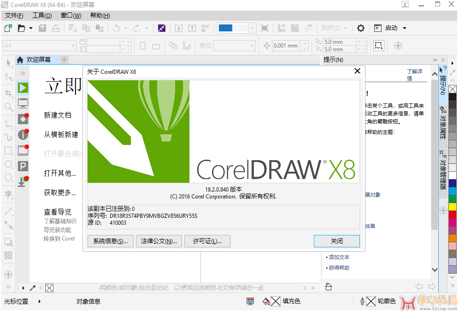
Task: Click the Workspace monitor icon in welcome sidebar
Action: (23, 103)
